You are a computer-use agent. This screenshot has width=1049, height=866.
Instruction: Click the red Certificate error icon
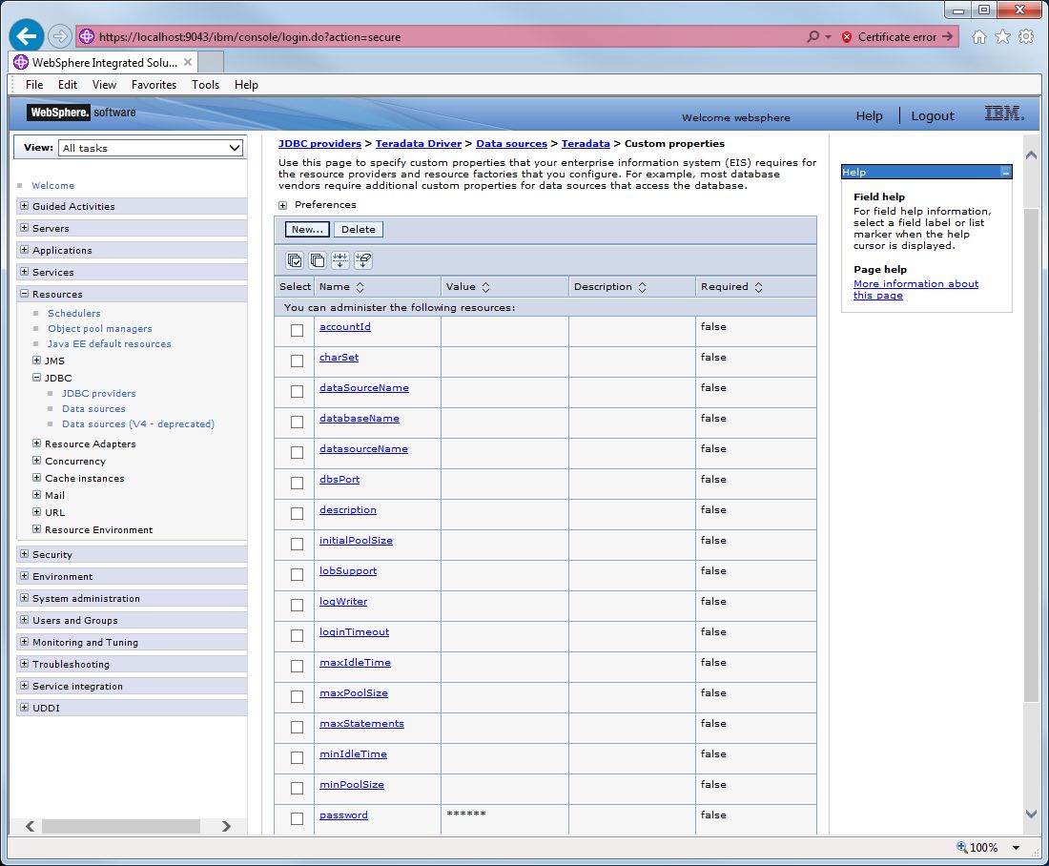click(847, 37)
